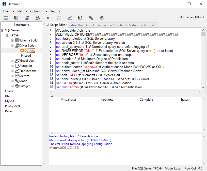207x171 pixels.
Task: Click the script editor vertical scrollbar thumb
Action: click(x=203, y=34)
